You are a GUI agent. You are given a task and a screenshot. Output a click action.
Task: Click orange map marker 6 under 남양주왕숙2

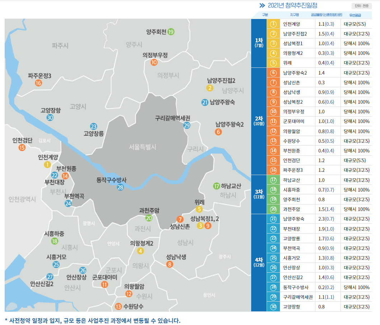pos(218,132)
